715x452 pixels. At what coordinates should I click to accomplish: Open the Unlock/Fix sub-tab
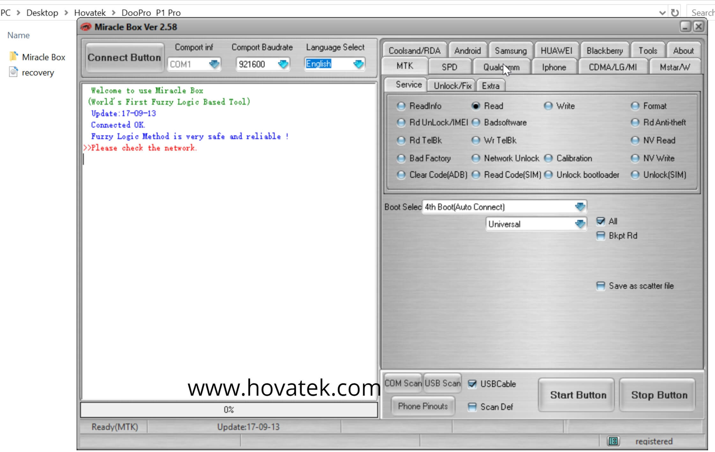tap(452, 86)
